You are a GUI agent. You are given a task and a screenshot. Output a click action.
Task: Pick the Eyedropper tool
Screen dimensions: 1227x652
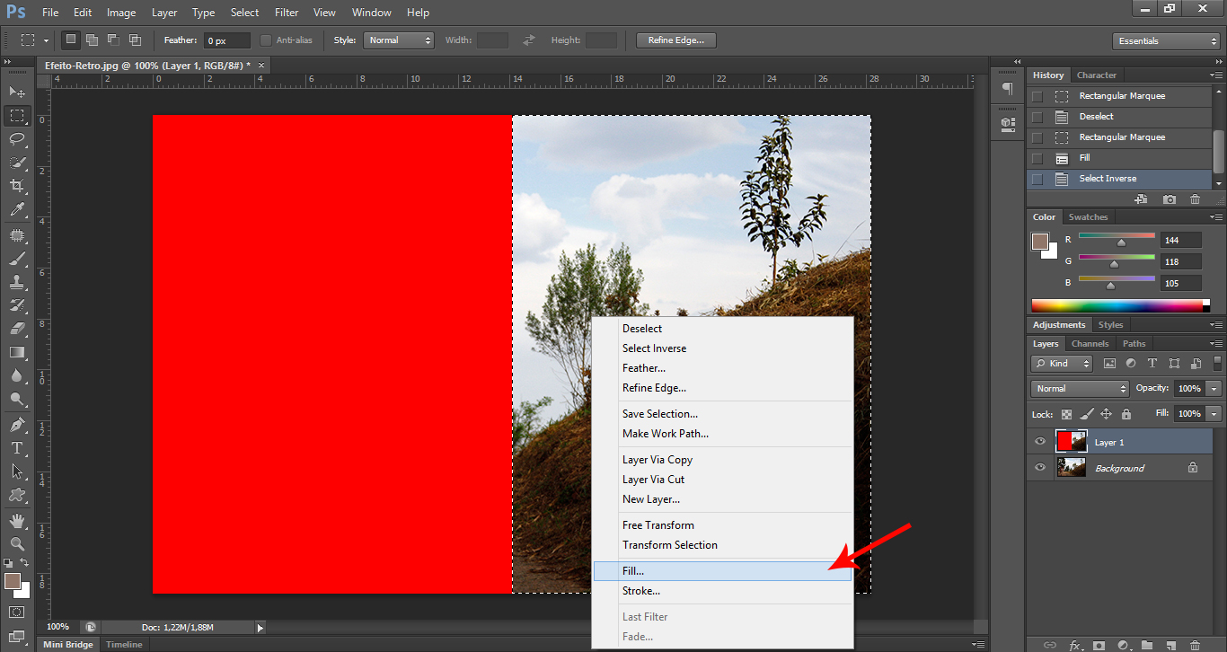17,210
